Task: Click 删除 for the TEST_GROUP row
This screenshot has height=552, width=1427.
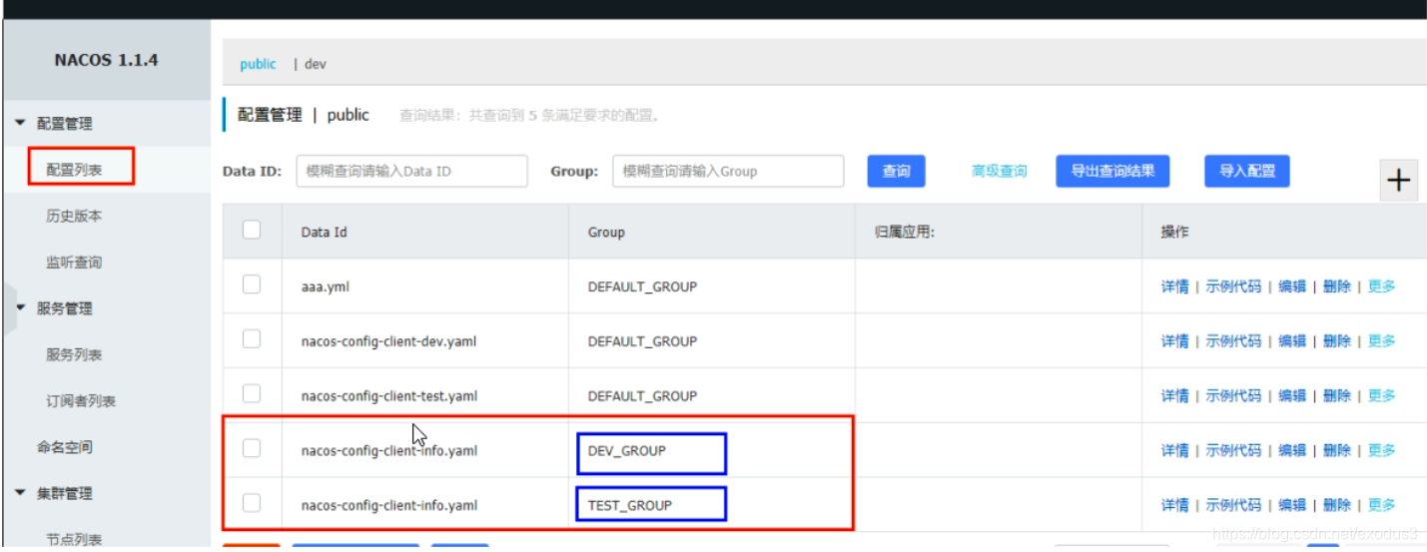Action: (x=1337, y=505)
